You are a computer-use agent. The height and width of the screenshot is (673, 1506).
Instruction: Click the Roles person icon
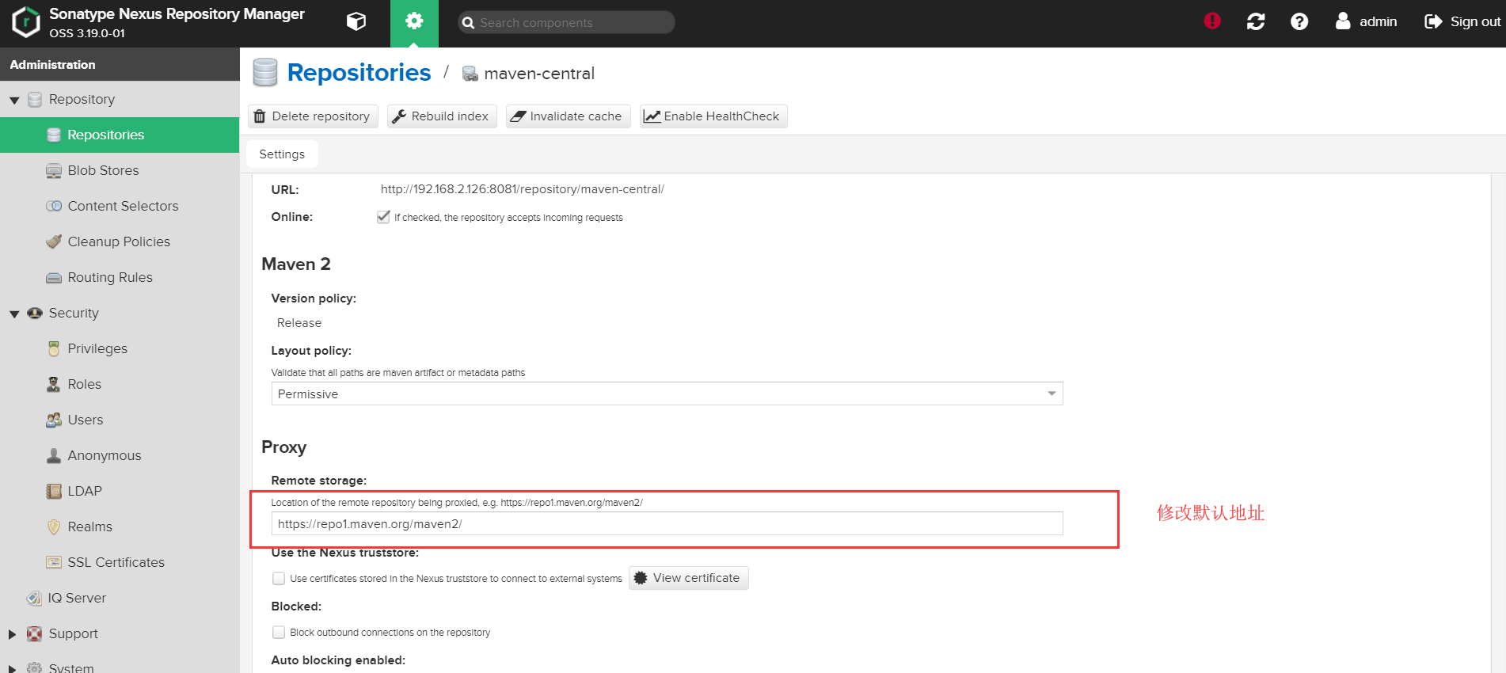coord(53,384)
